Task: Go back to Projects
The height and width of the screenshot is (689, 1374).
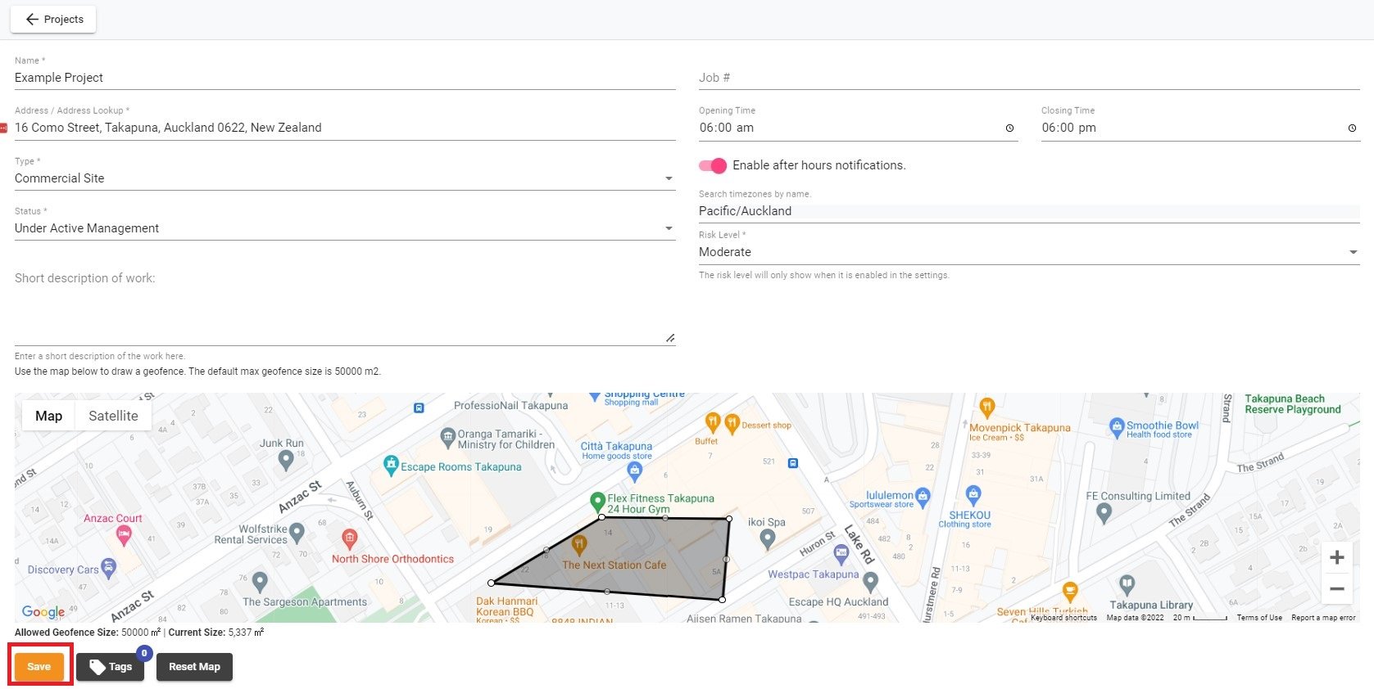Action: 53,20
